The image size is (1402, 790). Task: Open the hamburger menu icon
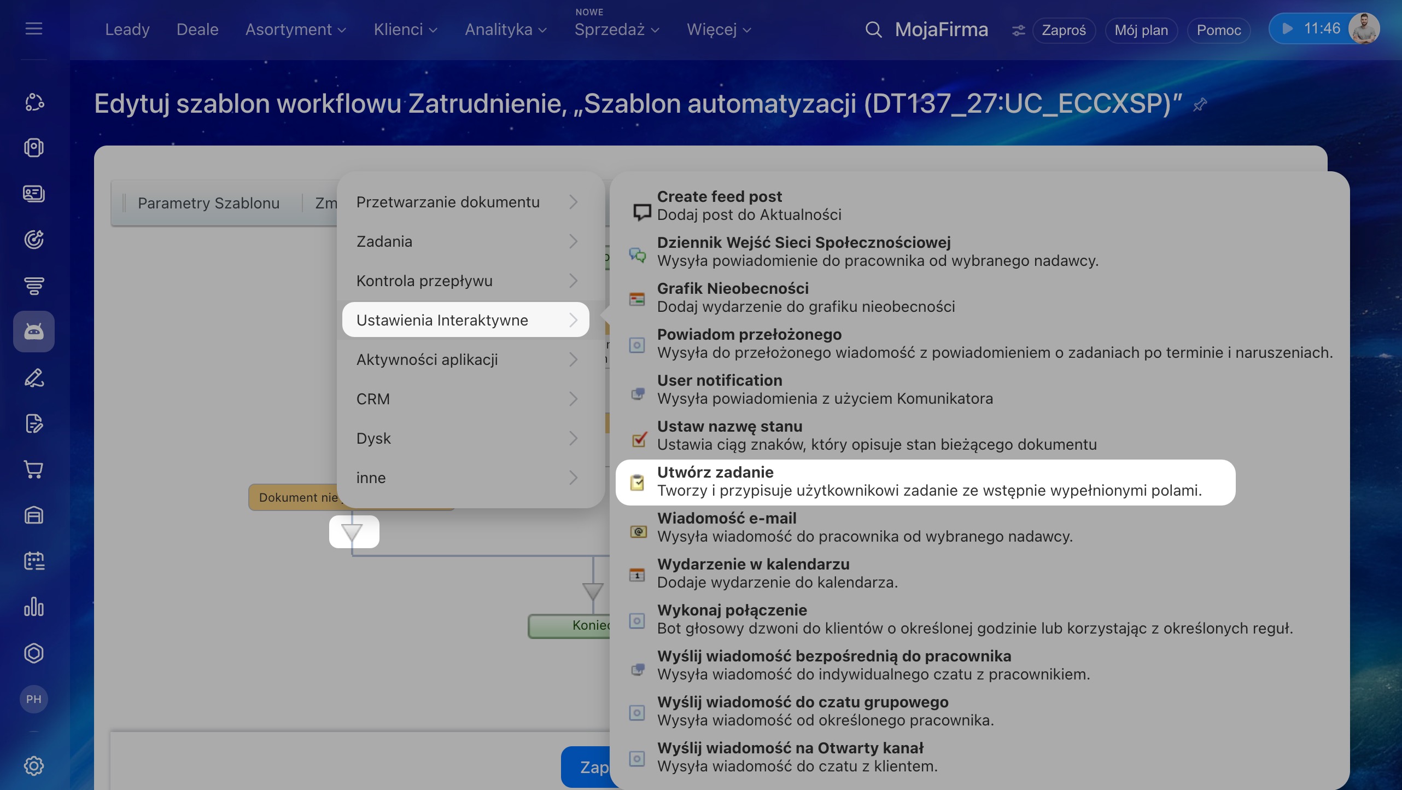(x=34, y=28)
